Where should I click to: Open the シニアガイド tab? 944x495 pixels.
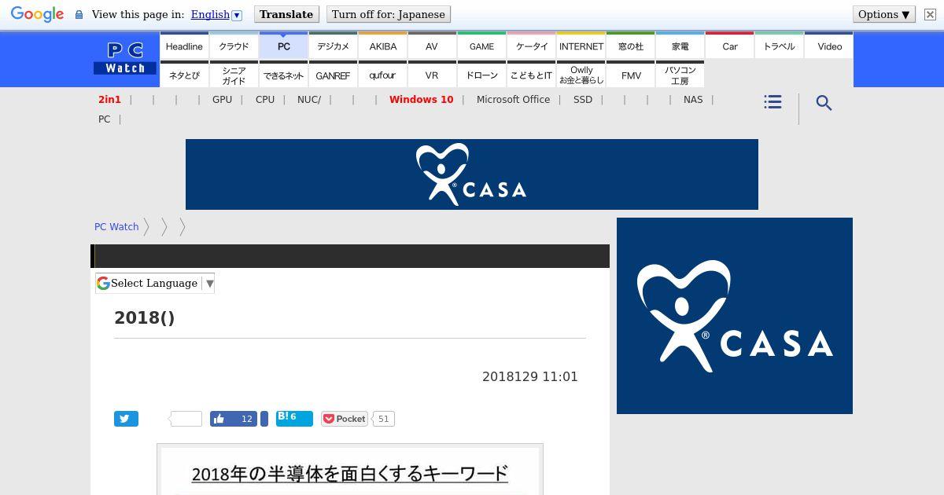pyautogui.click(x=234, y=75)
